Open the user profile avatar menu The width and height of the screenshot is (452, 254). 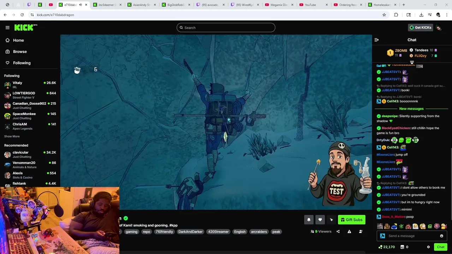click(x=439, y=28)
